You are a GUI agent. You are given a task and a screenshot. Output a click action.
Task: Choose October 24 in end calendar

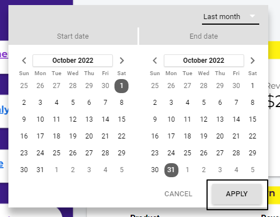point(171,153)
